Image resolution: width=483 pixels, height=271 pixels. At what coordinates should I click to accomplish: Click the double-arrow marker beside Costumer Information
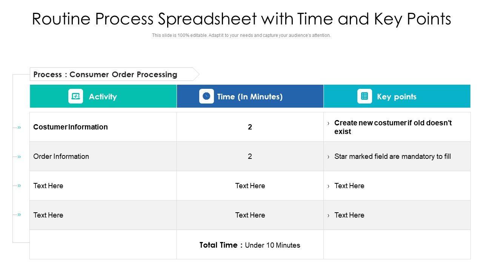[19, 128]
